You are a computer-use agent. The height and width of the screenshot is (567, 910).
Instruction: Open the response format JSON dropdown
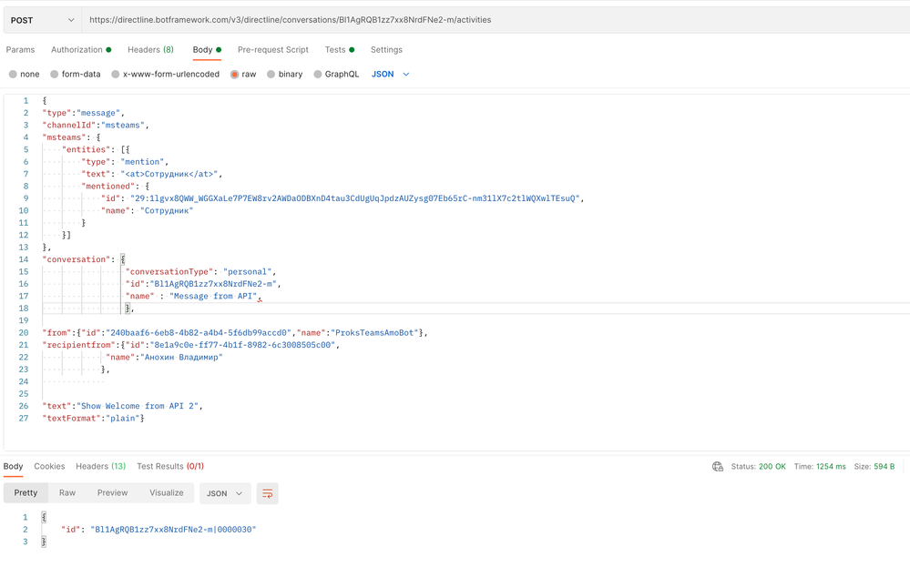coord(224,492)
